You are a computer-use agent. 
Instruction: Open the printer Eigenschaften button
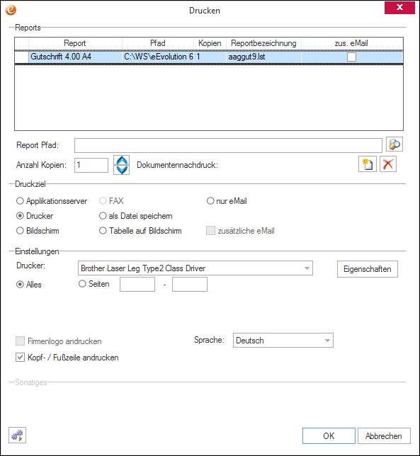pos(368,269)
